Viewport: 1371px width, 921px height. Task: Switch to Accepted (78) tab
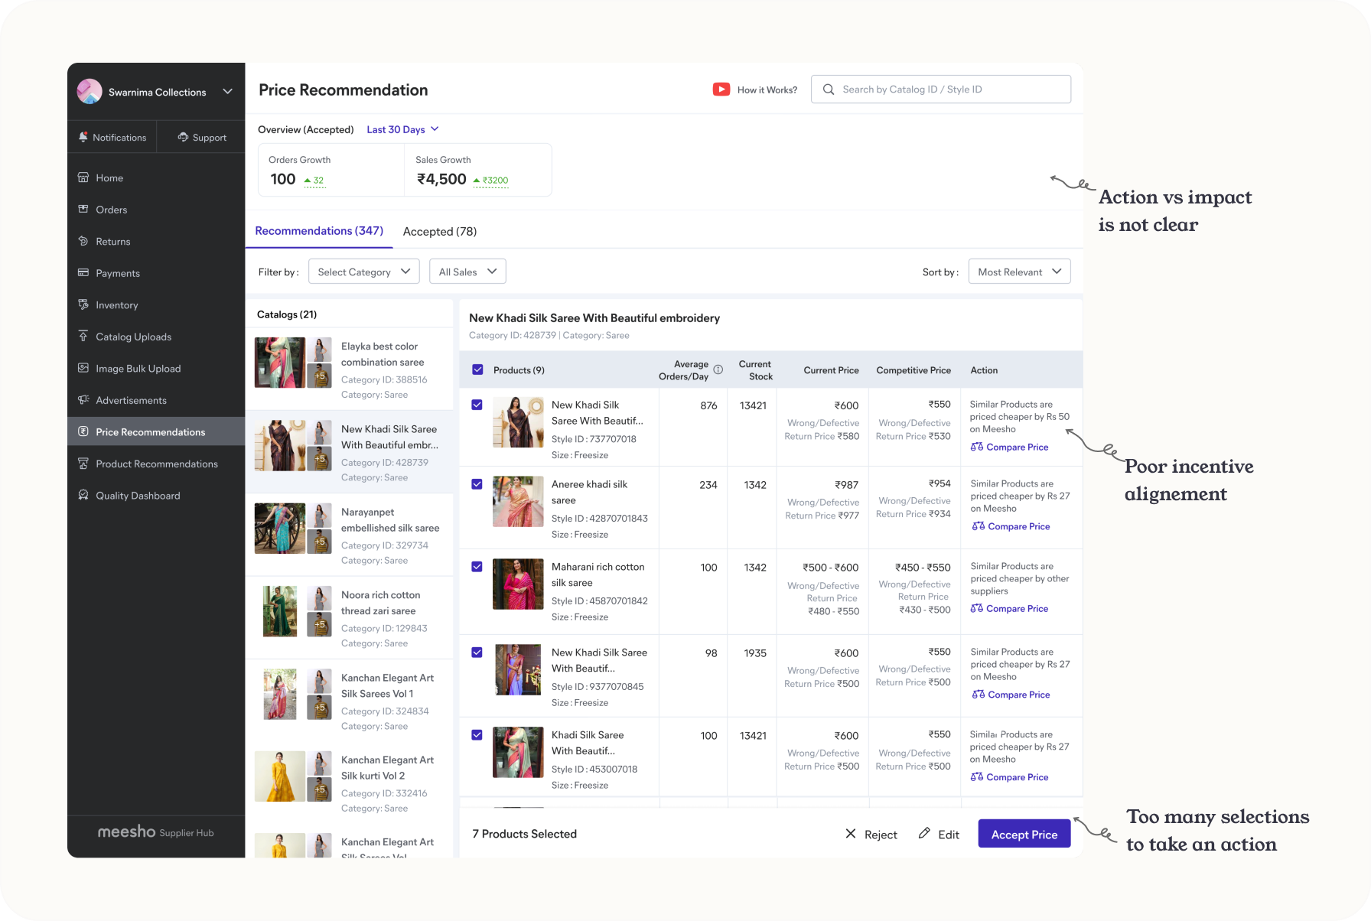click(x=440, y=231)
